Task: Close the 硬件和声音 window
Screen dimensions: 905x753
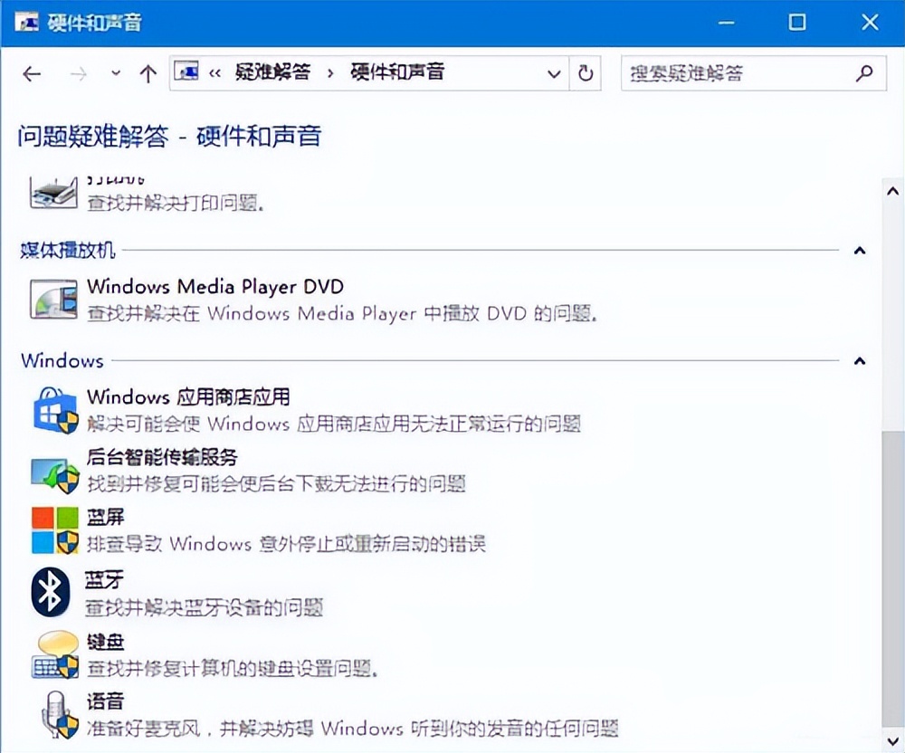Action: click(x=870, y=23)
